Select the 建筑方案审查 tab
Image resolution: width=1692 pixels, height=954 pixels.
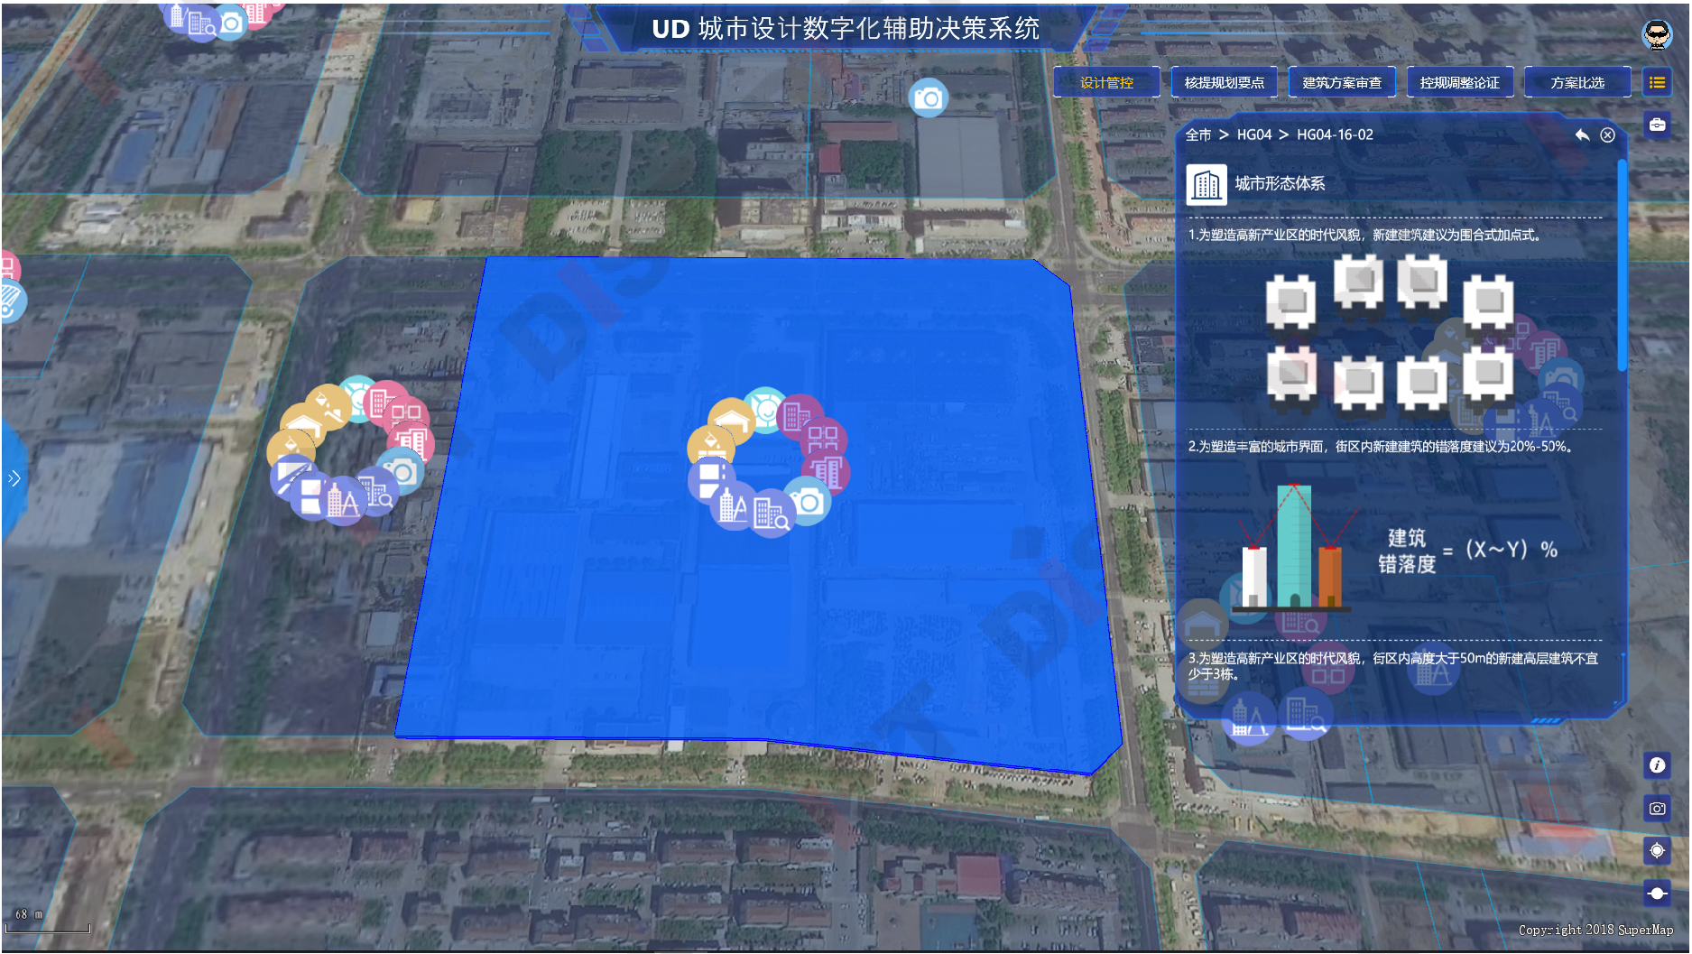click(x=1342, y=82)
